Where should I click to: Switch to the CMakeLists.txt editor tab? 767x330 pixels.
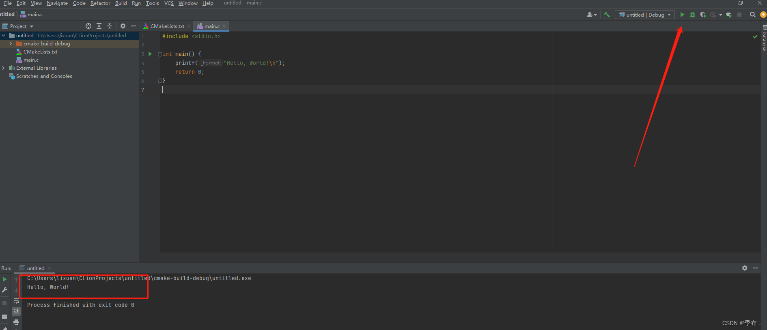(167, 26)
